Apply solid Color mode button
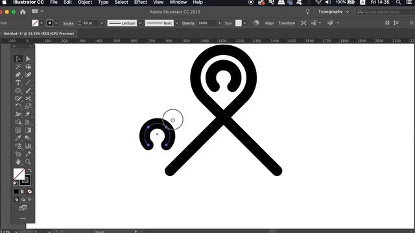 pos(16,192)
